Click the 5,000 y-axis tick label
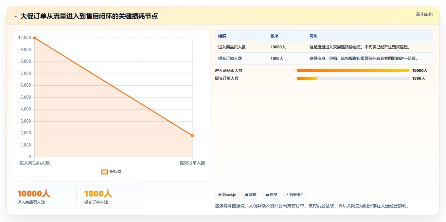 pyautogui.click(x=26, y=97)
